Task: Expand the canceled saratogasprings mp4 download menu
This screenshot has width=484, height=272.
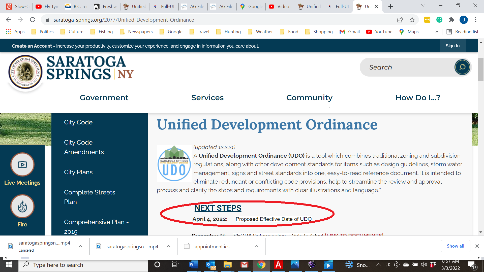Action: pyautogui.click(x=80, y=246)
